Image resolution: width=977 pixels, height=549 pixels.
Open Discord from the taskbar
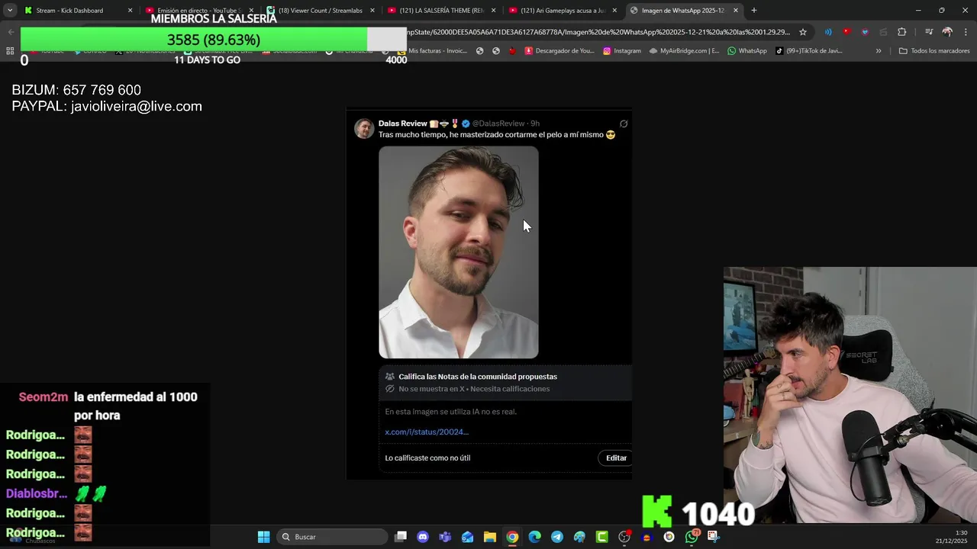(423, 537)
